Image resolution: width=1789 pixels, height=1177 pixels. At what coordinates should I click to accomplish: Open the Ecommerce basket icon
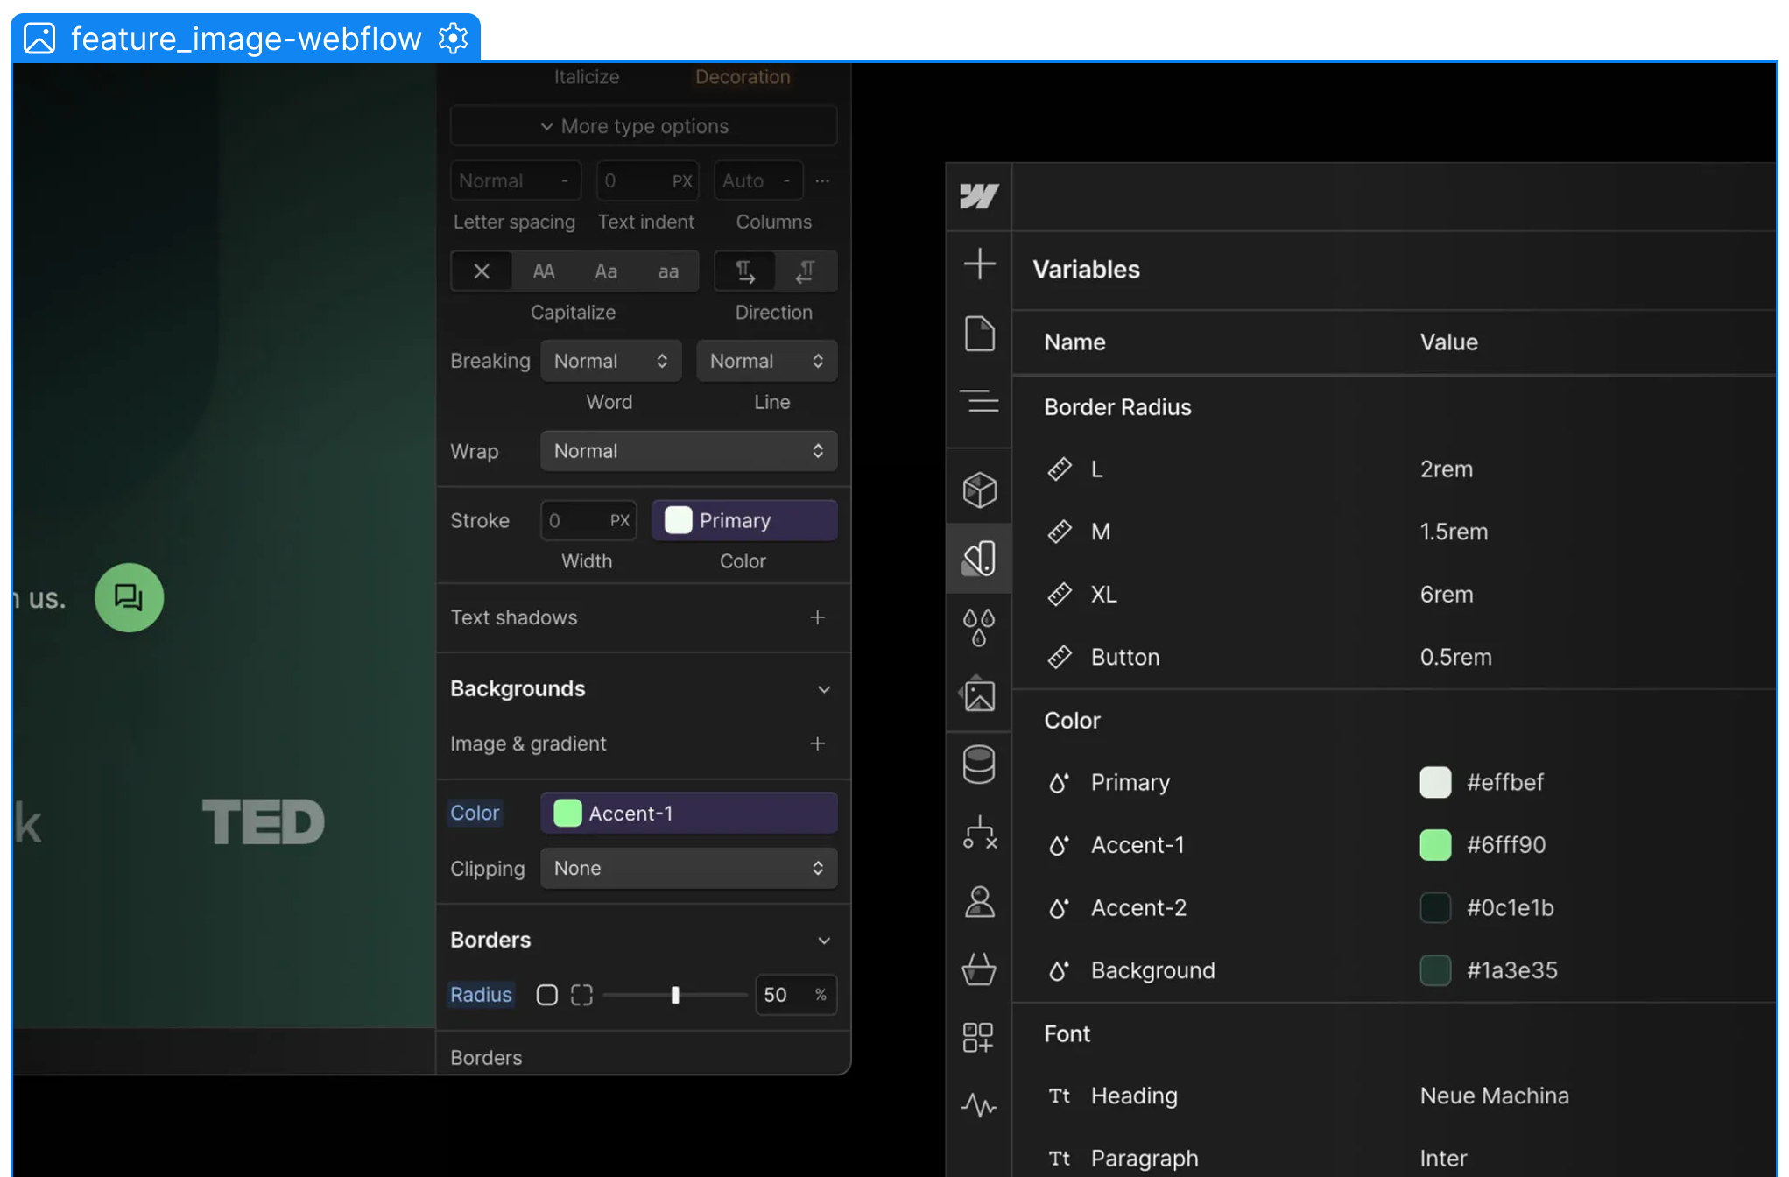[x=979, y=969]
